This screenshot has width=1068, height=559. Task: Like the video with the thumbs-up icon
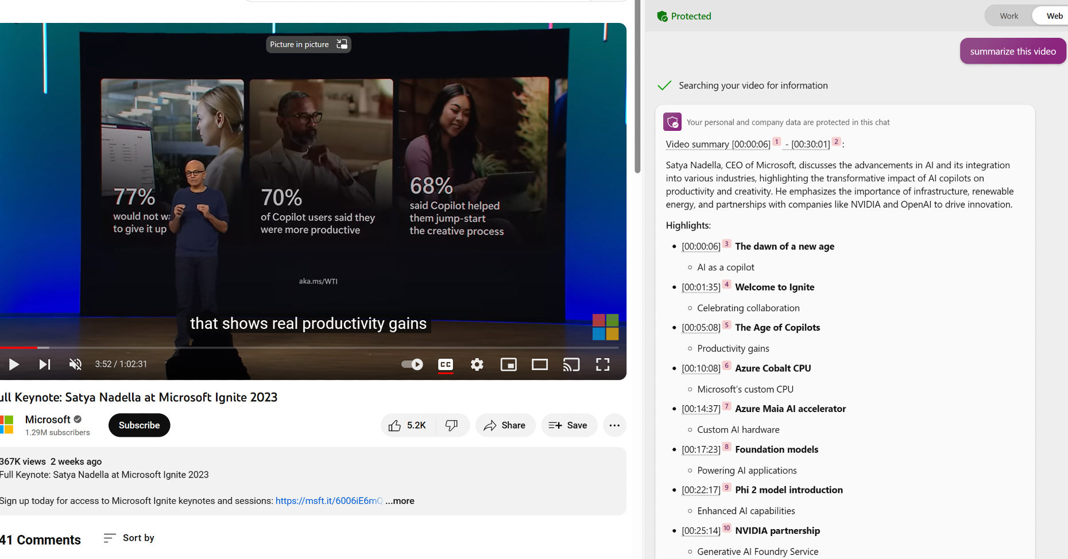point(394,425)
